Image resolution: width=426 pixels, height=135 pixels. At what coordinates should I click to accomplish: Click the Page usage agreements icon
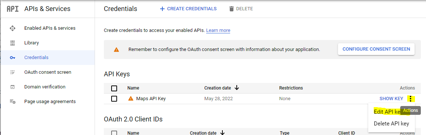point(13,102)
